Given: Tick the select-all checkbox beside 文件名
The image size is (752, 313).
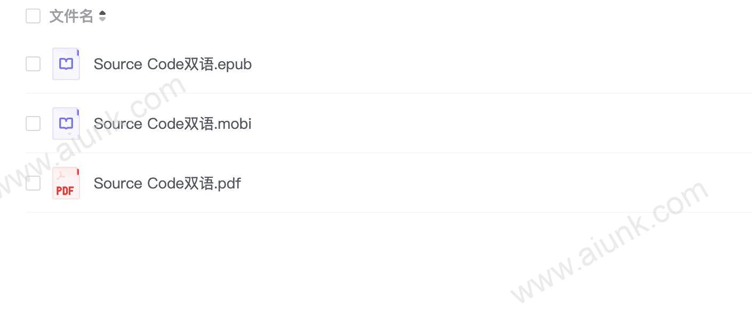Looking at the screenshot, I should tap(33, 16).
